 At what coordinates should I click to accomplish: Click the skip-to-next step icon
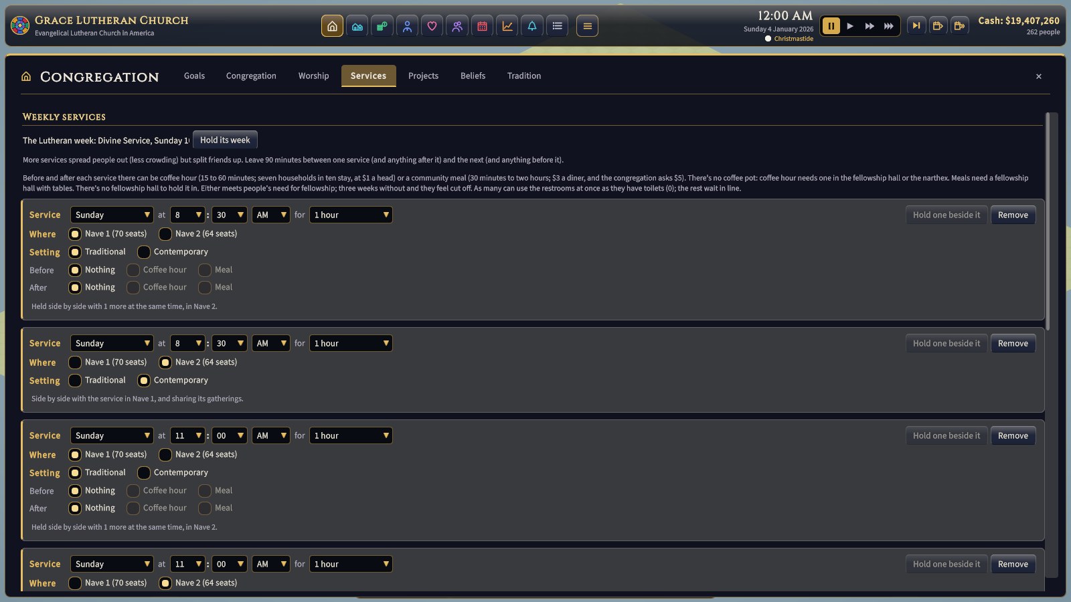click(916, 26)
